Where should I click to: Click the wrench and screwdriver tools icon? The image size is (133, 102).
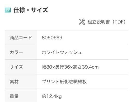82,22
